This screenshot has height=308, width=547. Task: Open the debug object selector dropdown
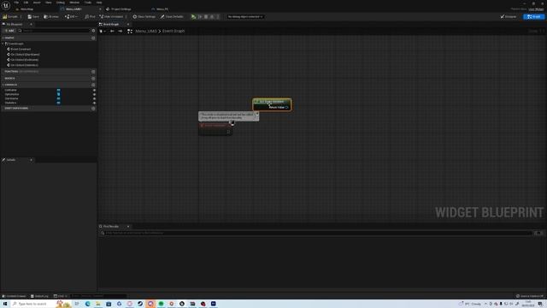tap(245, 16)
